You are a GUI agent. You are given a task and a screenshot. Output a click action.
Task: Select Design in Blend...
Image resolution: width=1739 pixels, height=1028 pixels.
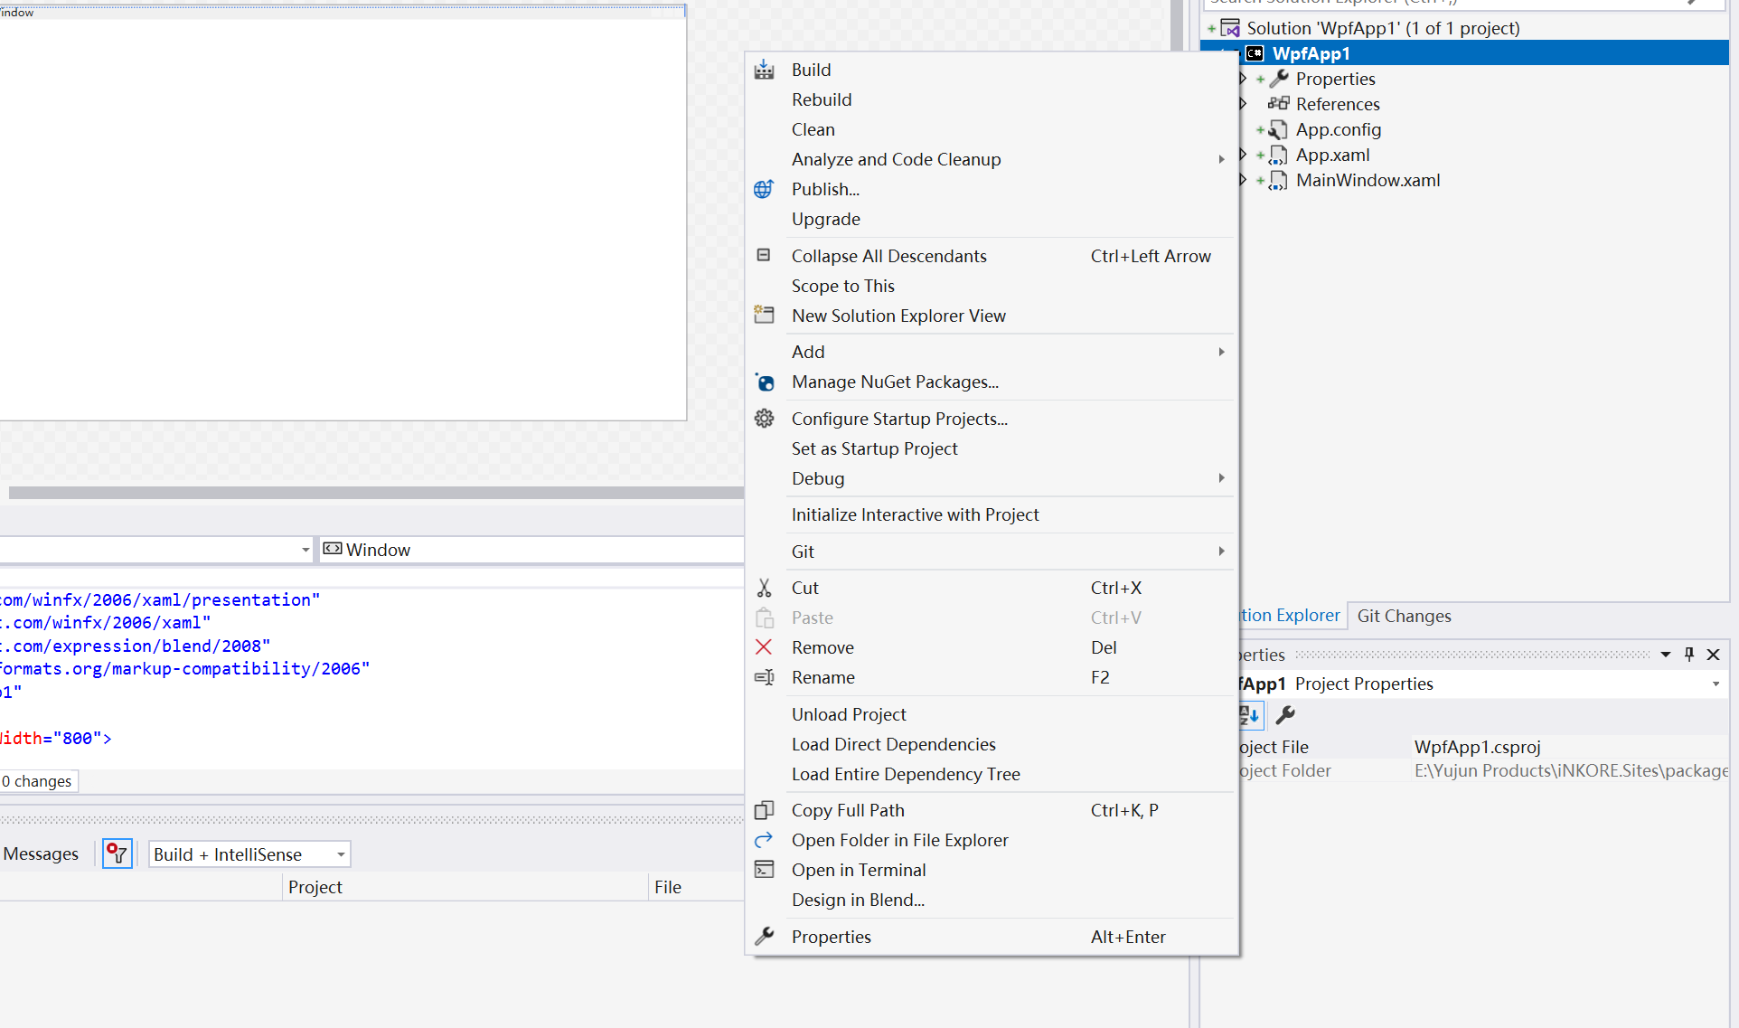coord(991,900)
